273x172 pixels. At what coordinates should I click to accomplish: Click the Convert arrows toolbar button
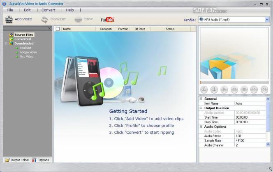click(x=53, y=19)
